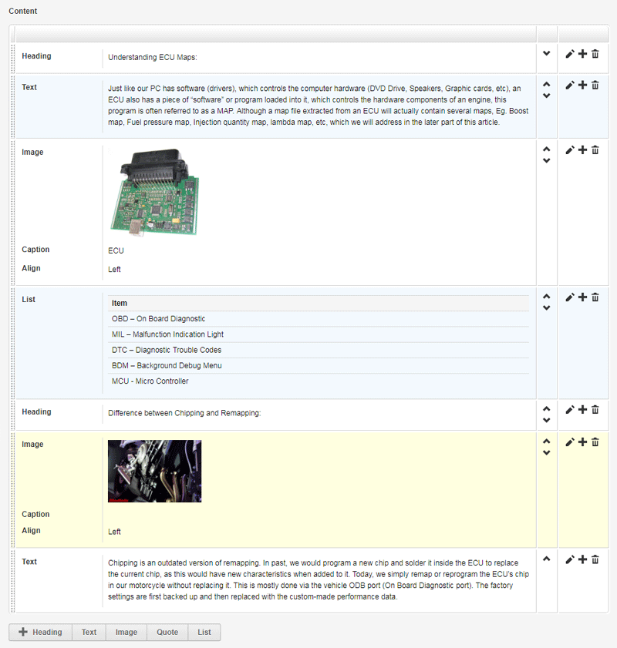This screenshot has height=648, width=617.
Task: Edit the 'Chipping is an outdated' text block
Action: coord(570,559)
